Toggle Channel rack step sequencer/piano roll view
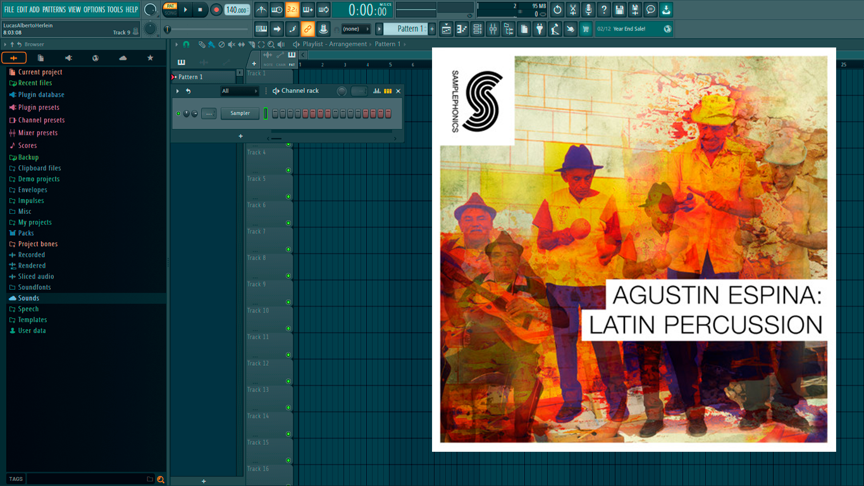The image size is (864, 486). (388, 91)
